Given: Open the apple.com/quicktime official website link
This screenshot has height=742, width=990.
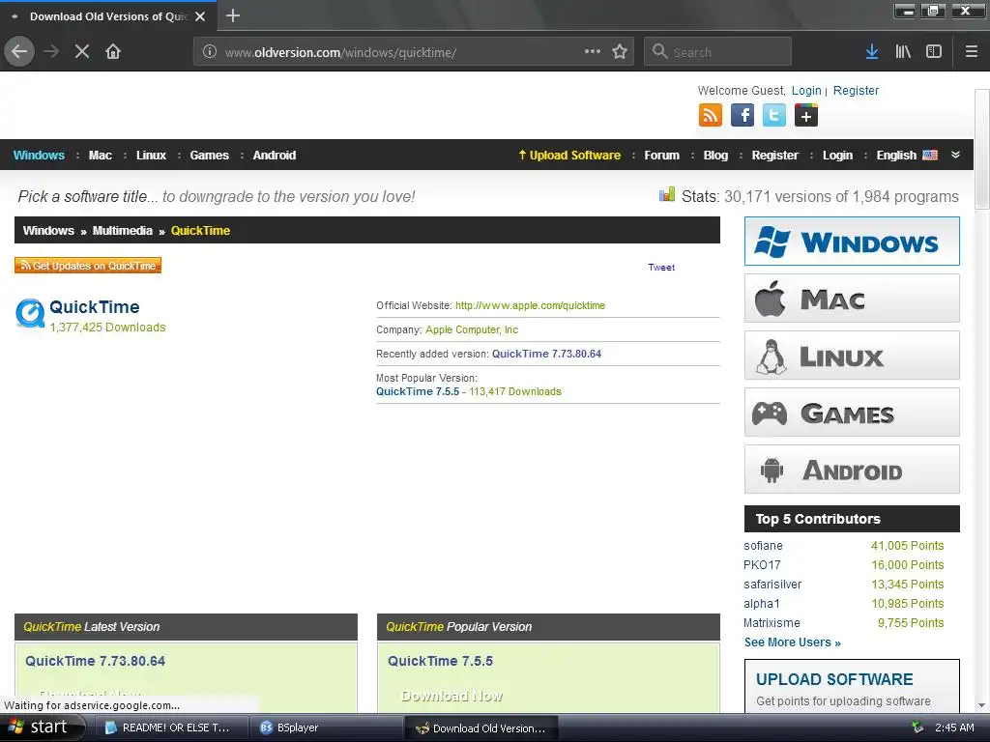Looking at the screenshot, I should click(x=530, y=305).
